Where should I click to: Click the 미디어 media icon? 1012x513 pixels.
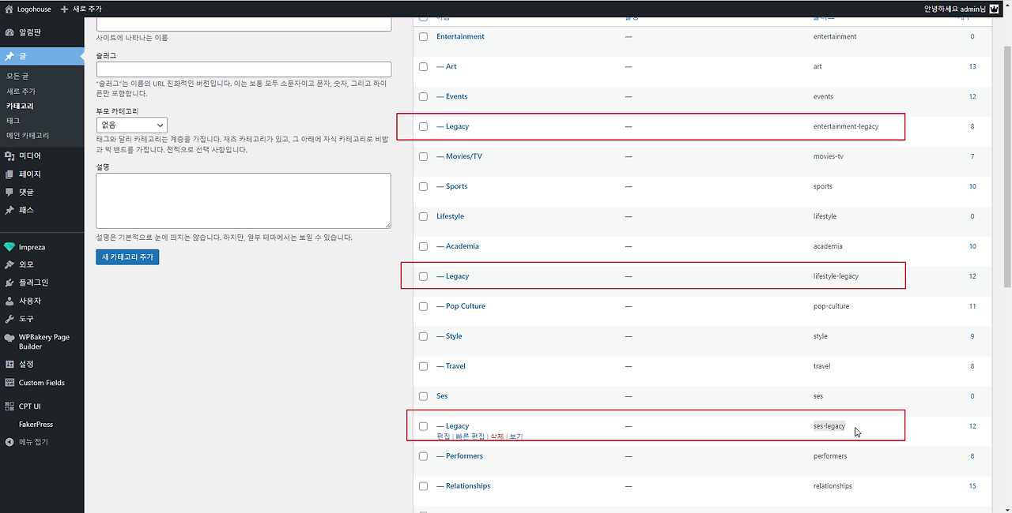(9, 156)
